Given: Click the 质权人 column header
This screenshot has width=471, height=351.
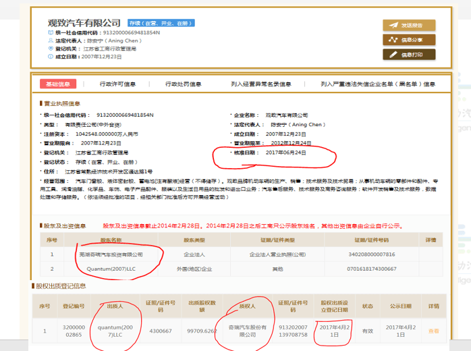Looking at the screenshot, I should (x=247, y=306).
